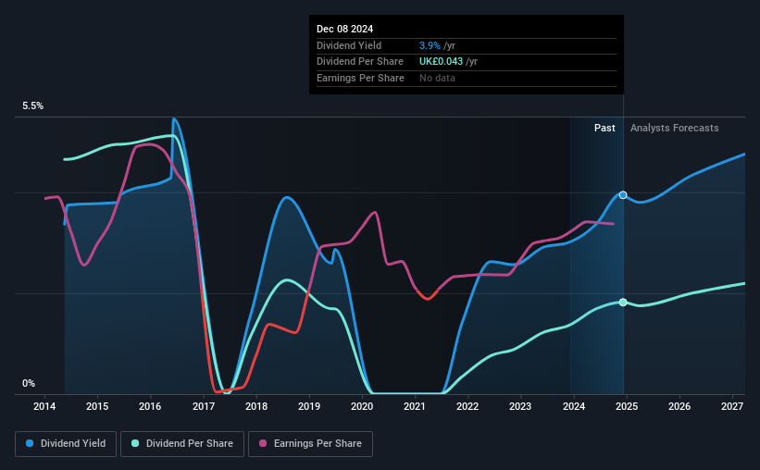Click the 2026 axis label

(x=679, y=406)
